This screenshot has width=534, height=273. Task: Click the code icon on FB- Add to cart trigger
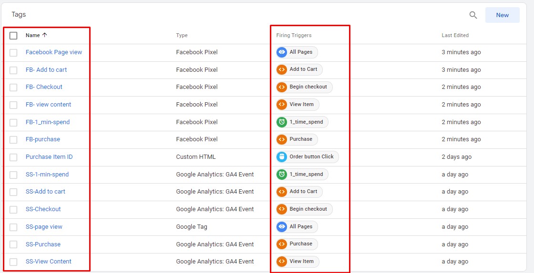[282, 69]
